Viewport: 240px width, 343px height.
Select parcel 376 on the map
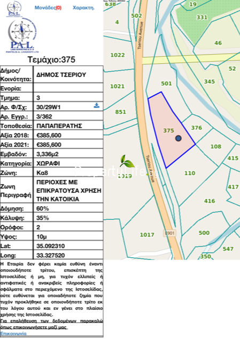pos(197,128)
